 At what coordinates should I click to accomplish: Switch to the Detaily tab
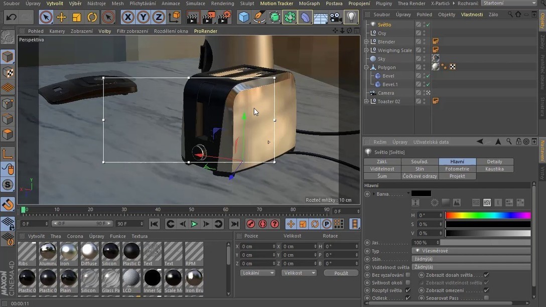pos(494,162)
